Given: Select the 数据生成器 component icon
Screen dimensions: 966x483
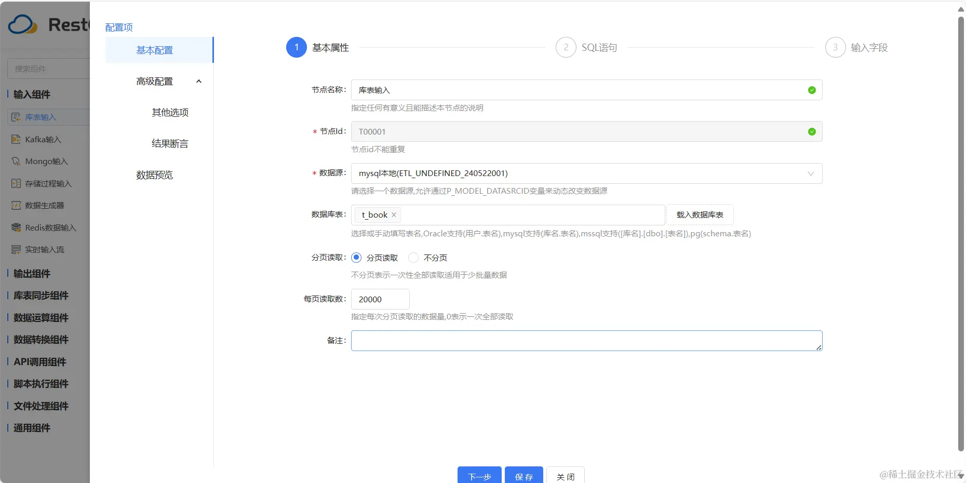Looking at the screenshot, I should (x=16, y=206).
